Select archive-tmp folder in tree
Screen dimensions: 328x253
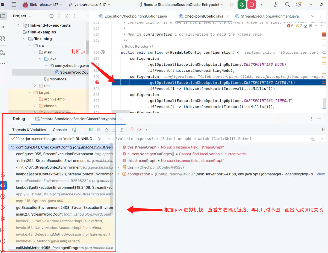click(x=52, y=99)
